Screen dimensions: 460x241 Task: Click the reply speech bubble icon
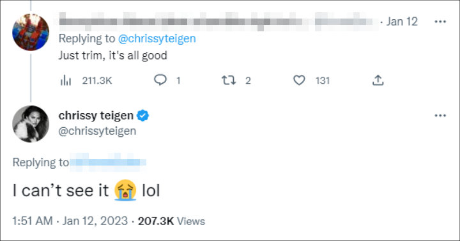click(x=160, y=80)
